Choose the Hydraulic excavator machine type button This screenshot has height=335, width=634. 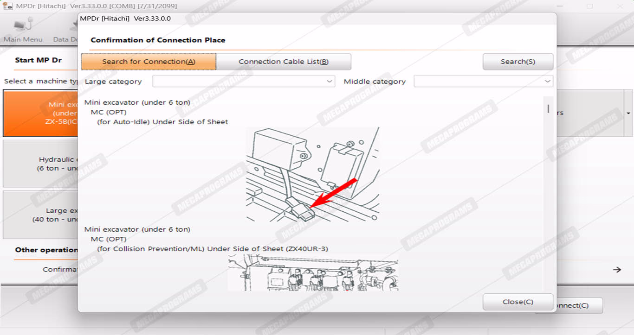[x=40, y=164]
